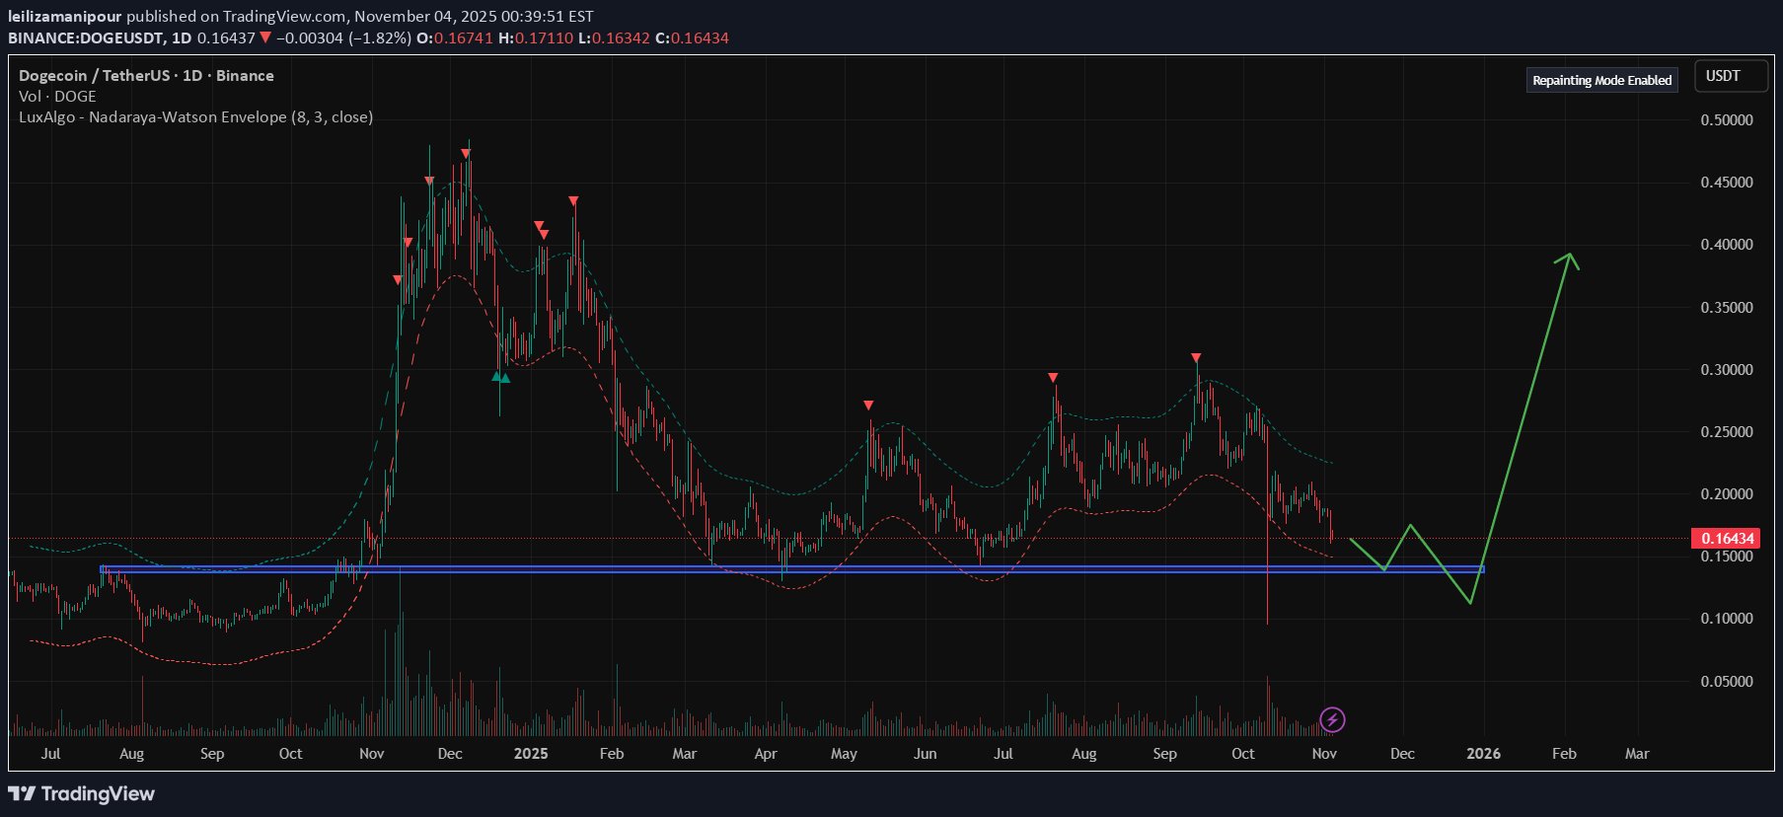Click the TradingView logo in the footer

click(82, 793)
